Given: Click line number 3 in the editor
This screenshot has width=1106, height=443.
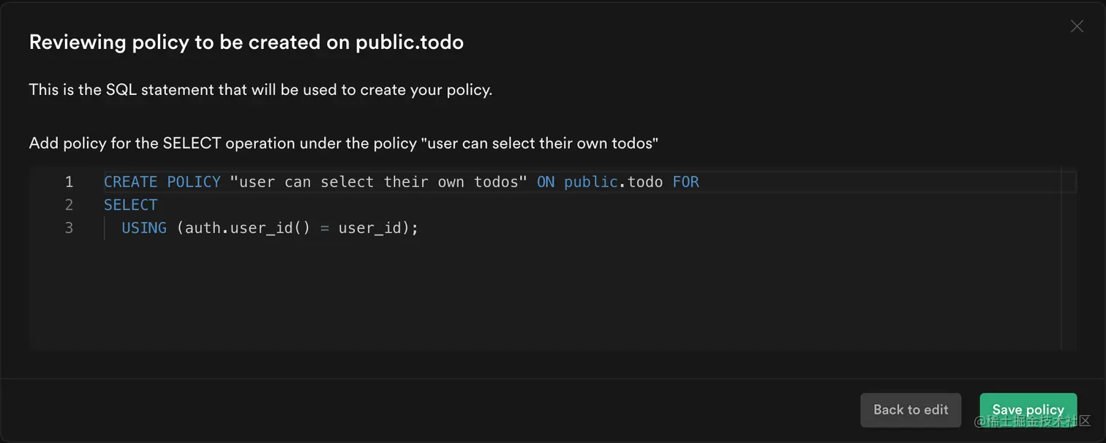Looking at the screenshot, I should click(x=69, y=228).
